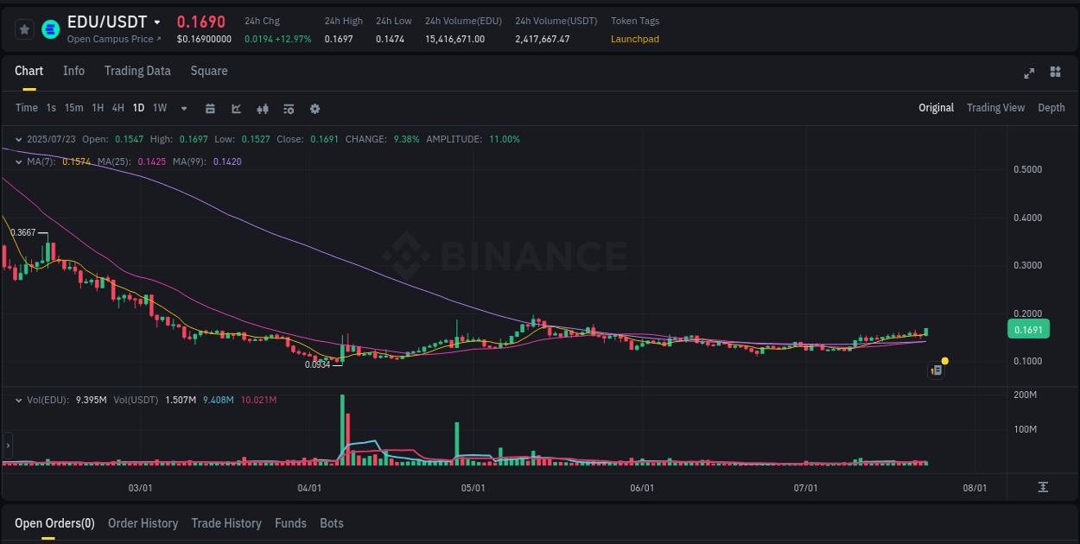Open the date range picker in chart toolbar
The height and width of the screenshot is (544, 1080).
tap(210, 109)
